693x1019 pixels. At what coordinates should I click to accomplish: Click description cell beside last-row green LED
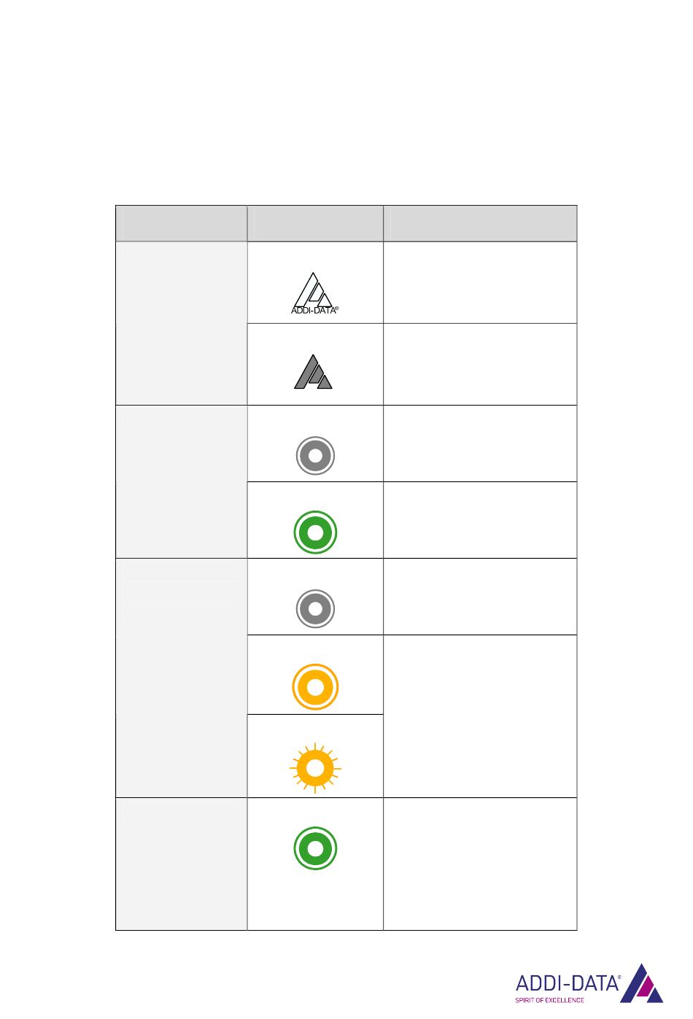(x=480, y=864)
